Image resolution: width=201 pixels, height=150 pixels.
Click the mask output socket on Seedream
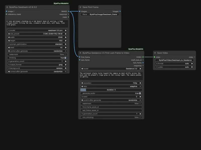[68, 17]
